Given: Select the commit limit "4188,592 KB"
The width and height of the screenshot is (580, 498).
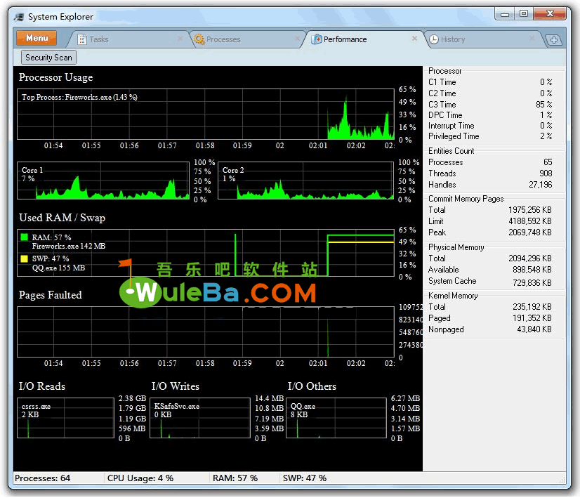Looking at the screenshot, I should pos(530,221).
